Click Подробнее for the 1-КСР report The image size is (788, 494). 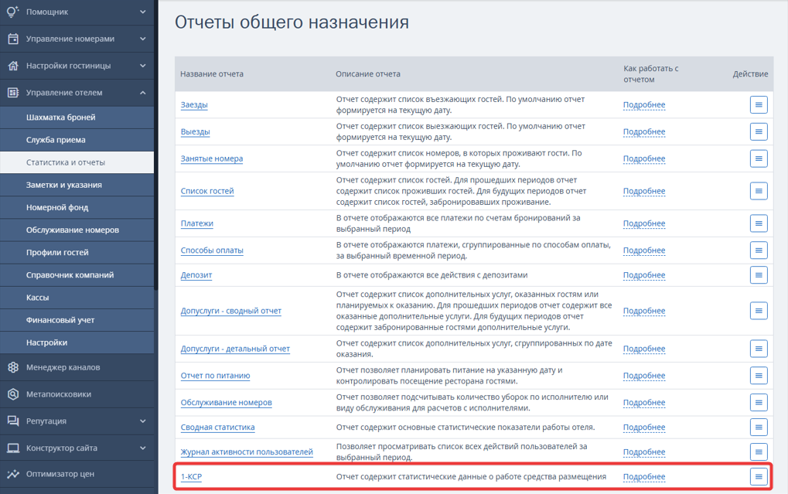(x=644, y=476)
